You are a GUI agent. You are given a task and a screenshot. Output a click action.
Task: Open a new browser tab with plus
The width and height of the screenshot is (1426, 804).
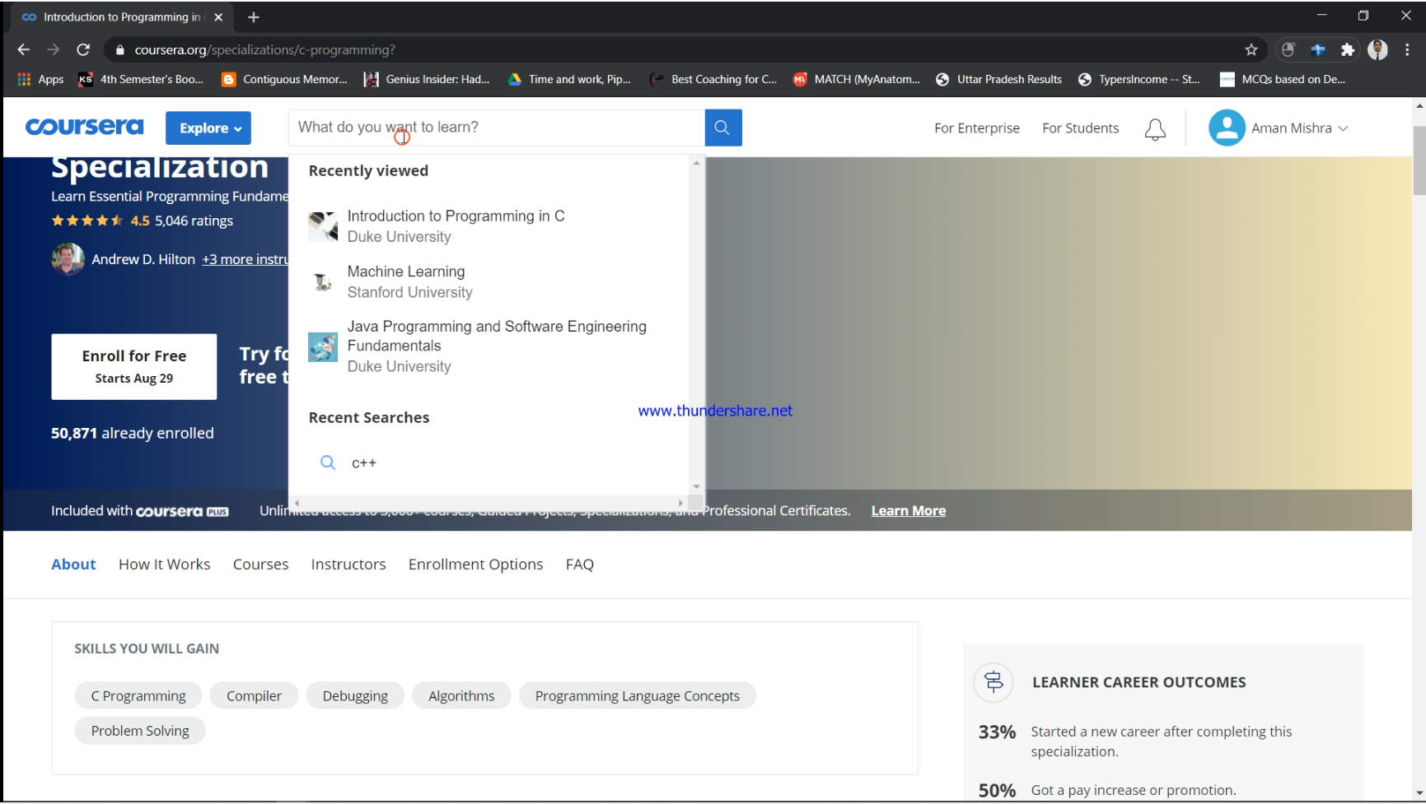coord(254,17)
